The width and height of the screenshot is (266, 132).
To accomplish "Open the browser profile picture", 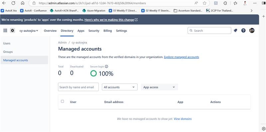I will click(x=245, y=3).
